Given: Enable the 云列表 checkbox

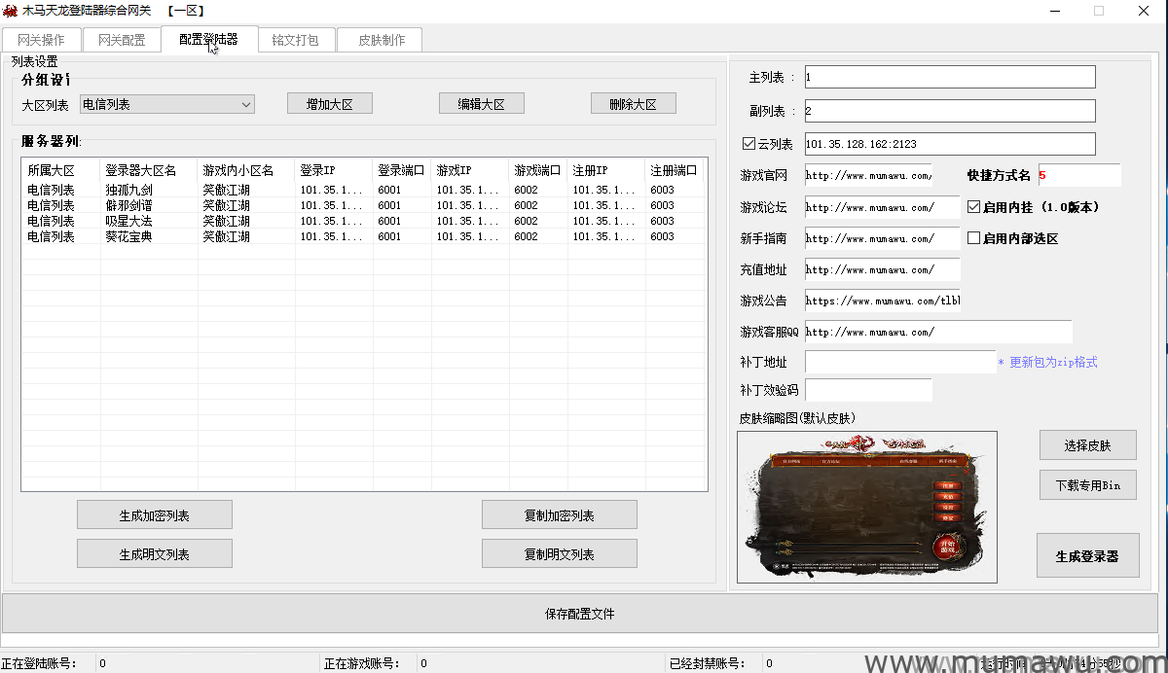Looking at the screenshot, I should 748,144.
